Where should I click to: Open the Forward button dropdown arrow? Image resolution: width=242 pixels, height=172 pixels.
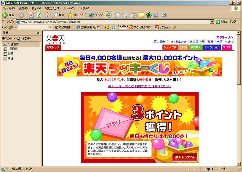26,15
